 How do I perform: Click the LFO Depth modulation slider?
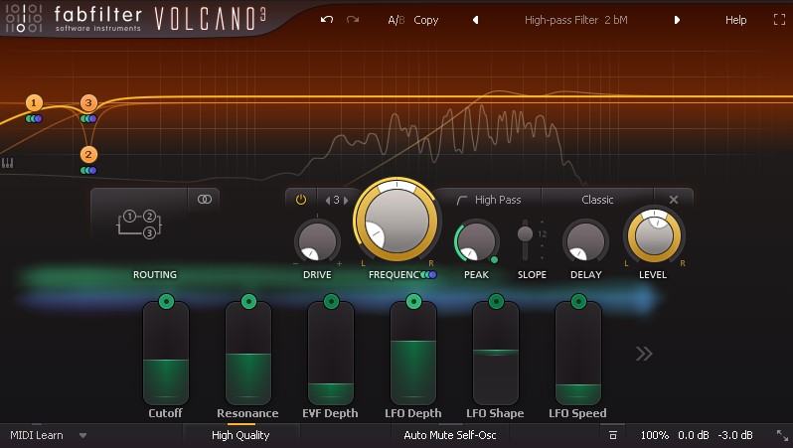pyautogui.click(x=413, y=353)
